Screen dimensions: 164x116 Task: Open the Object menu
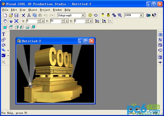33,10
